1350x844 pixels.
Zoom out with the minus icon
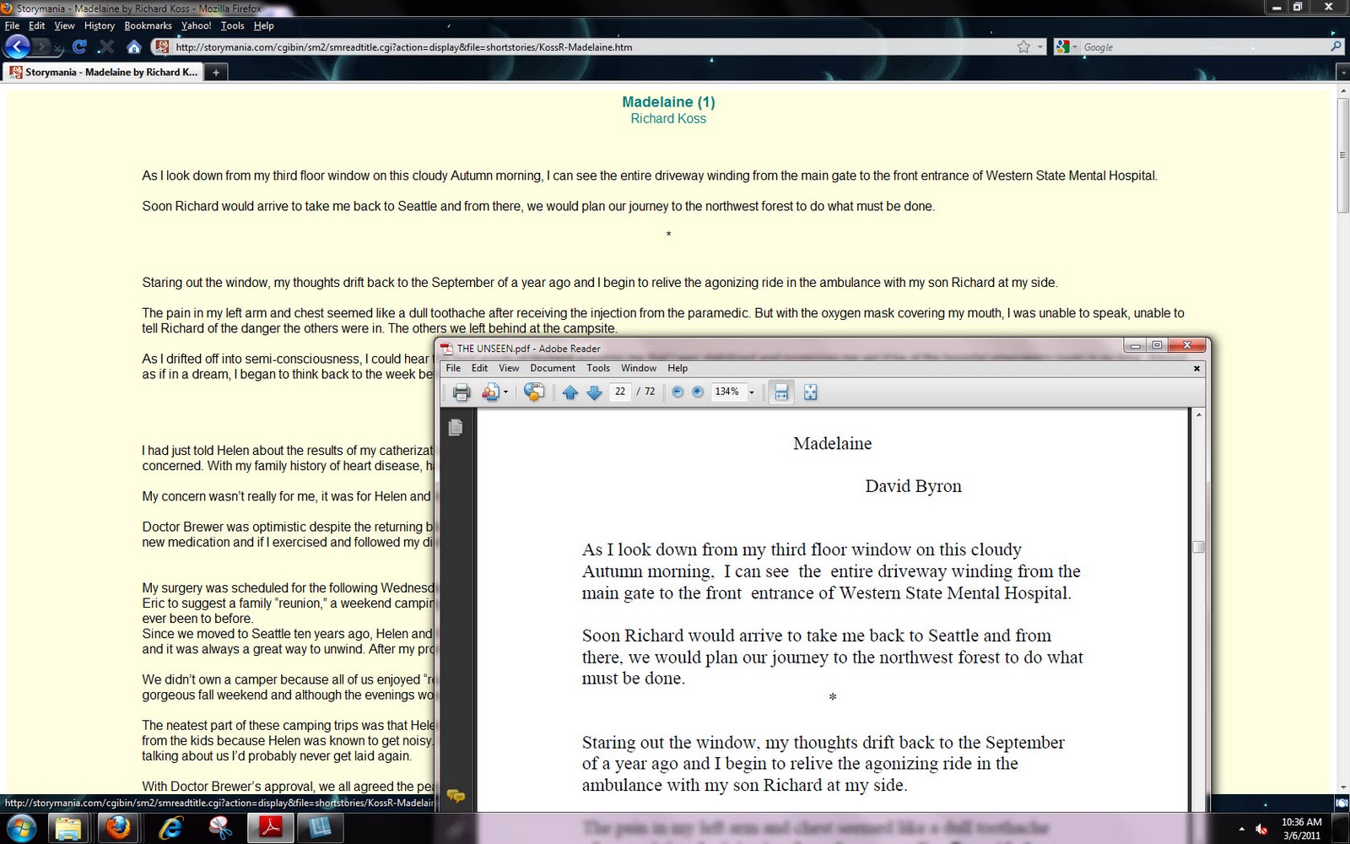(678, 392)
